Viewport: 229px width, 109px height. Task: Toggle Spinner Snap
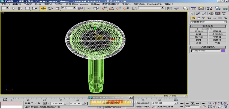pyautogui.click(x=126, y=8)
